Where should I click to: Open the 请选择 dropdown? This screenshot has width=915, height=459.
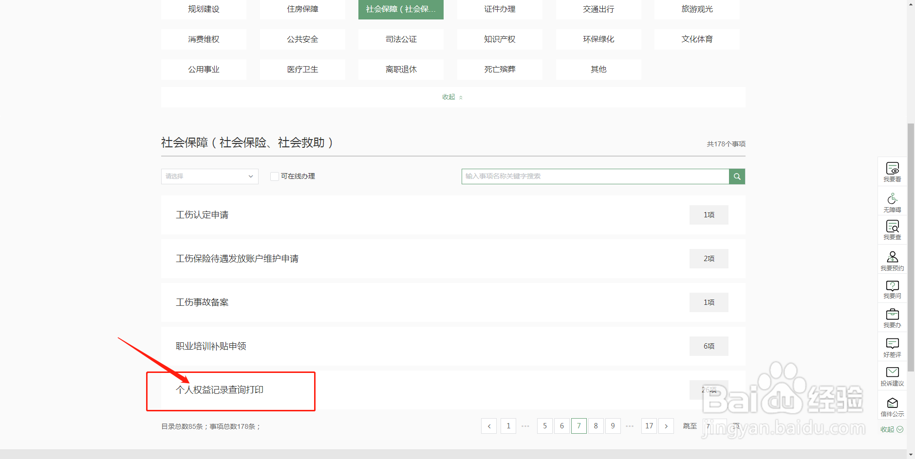209,176
